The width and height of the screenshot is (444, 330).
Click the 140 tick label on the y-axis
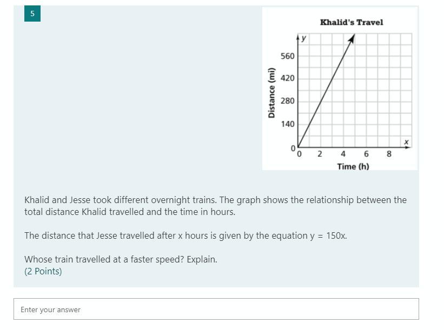287,124
